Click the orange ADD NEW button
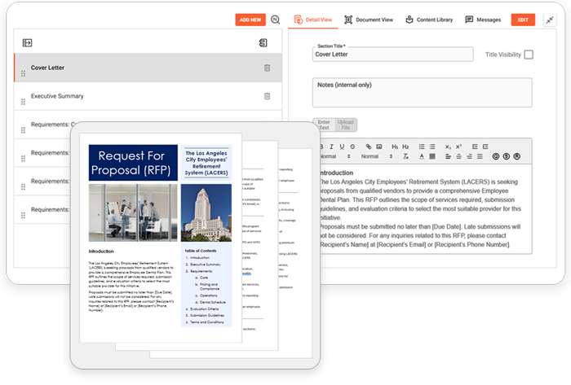Screen dimensions: 571x385 (250, 20)
